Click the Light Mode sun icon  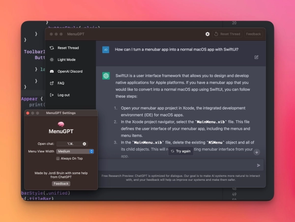pyautogui.click(x=52, y=59)
